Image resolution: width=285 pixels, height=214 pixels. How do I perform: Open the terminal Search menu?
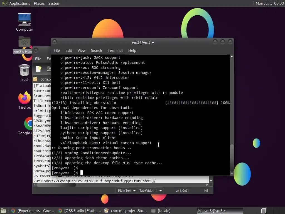click(96, 51)
